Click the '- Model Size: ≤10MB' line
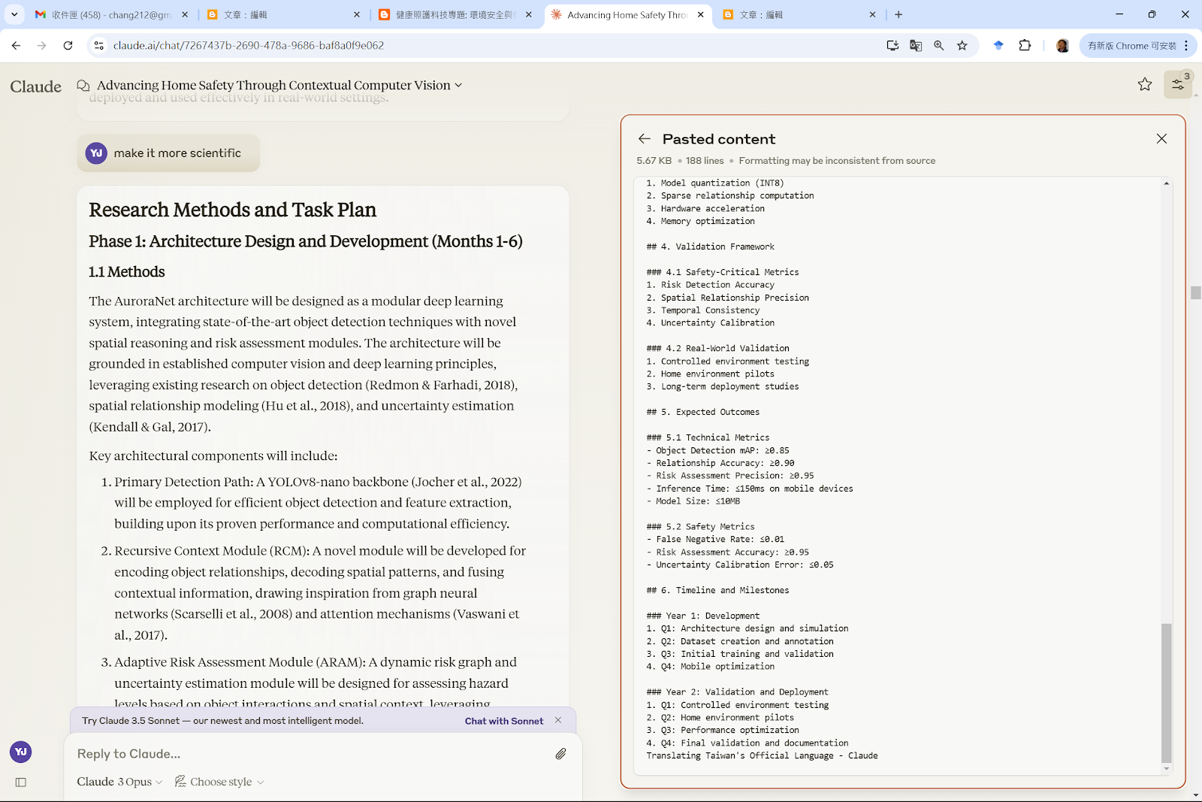The image size is (1202, 802). point(693,501)
